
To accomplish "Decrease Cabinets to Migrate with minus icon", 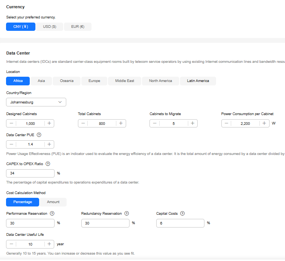I will click(x=155, y=123).
